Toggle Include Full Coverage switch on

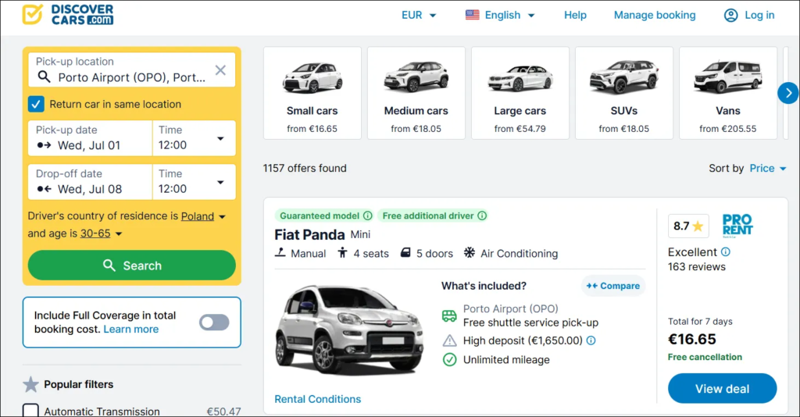[214, 323]
